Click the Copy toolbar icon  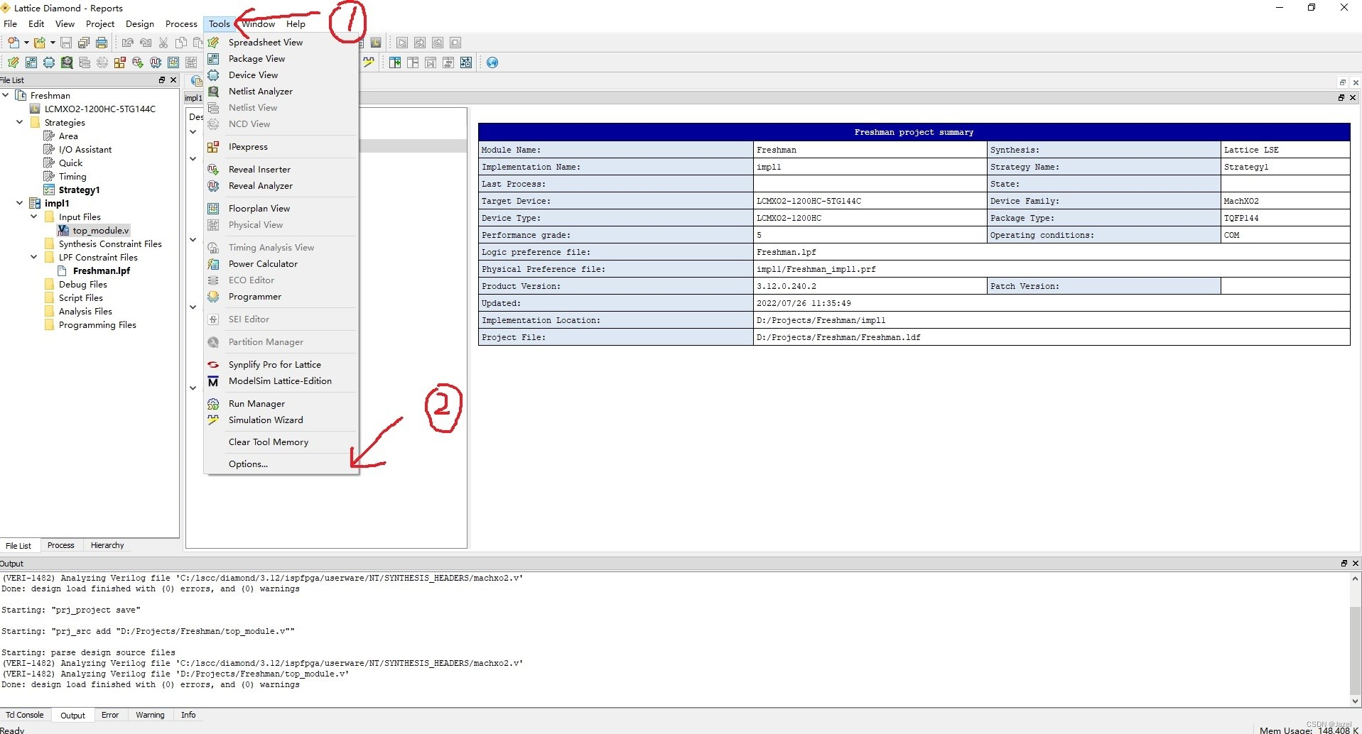click(x=181, y=43)
